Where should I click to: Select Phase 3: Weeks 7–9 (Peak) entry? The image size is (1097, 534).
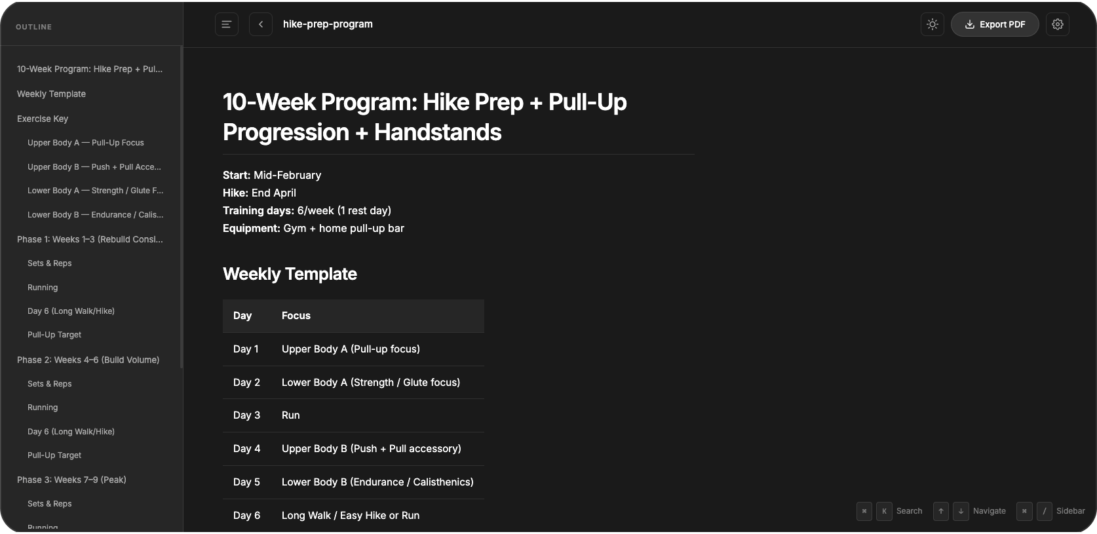[x=71, y=480]
